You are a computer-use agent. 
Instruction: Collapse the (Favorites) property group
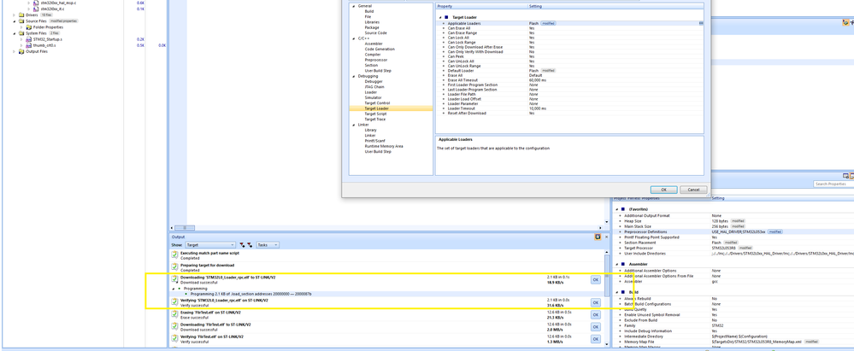coord(617,208)
